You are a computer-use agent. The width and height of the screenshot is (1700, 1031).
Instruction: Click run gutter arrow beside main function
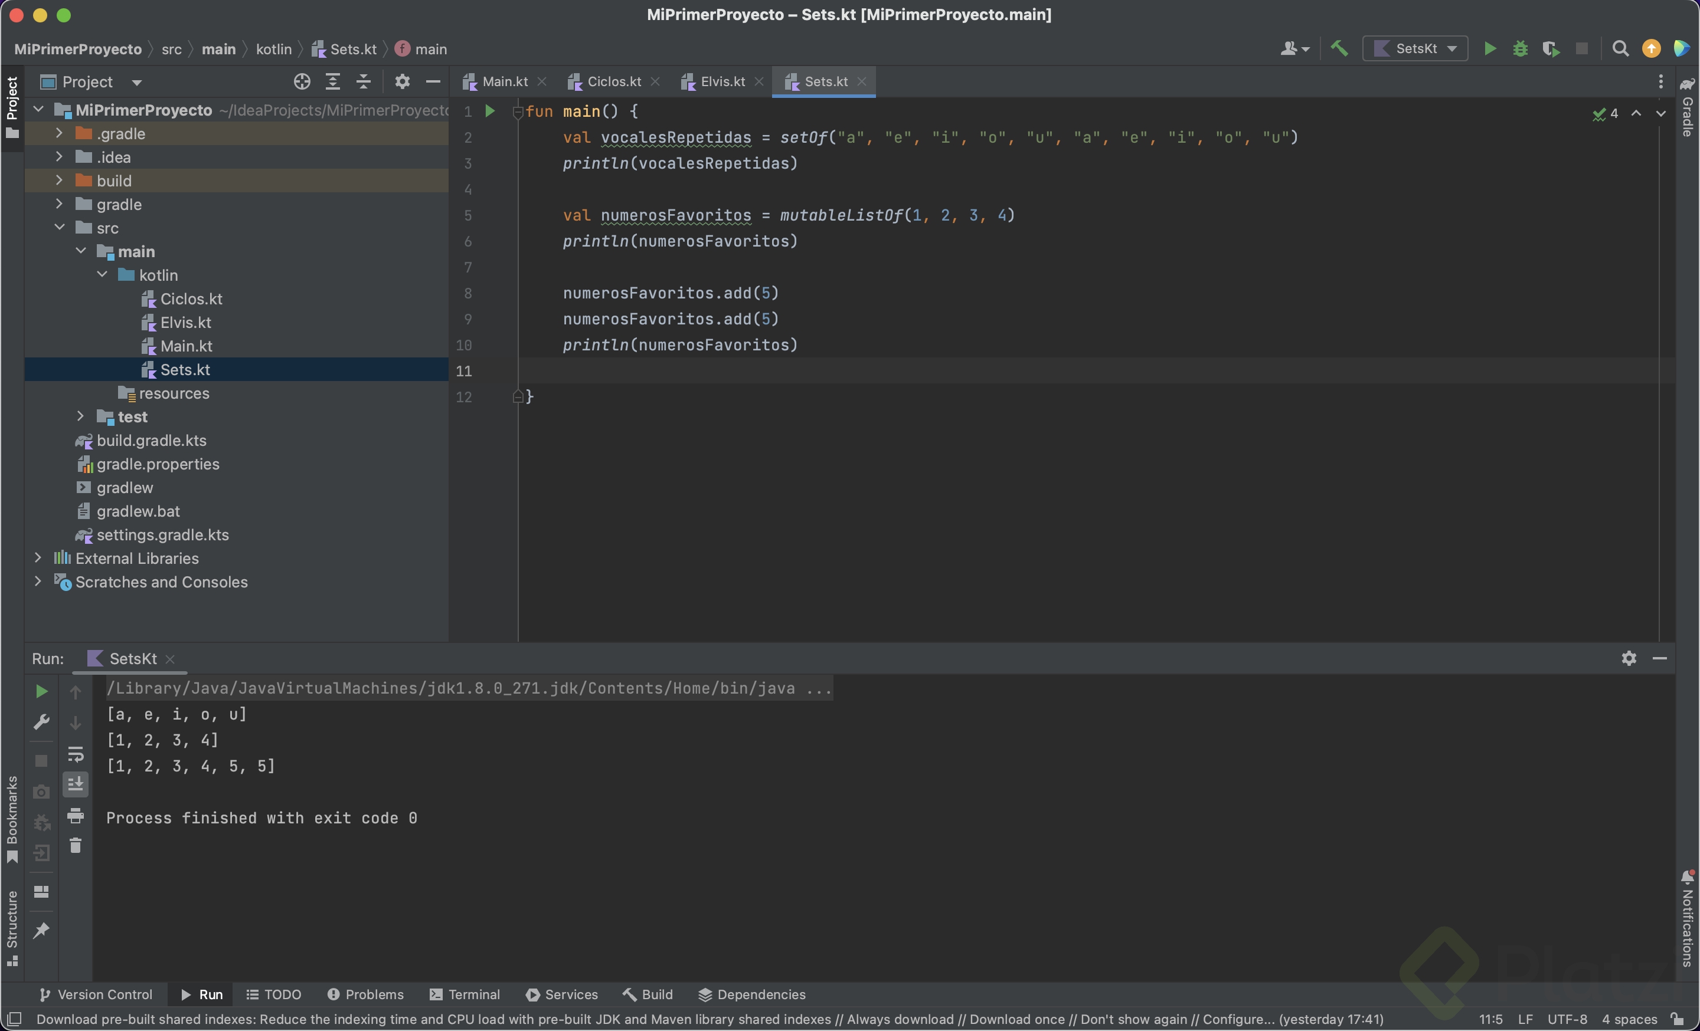pos(490,111)
